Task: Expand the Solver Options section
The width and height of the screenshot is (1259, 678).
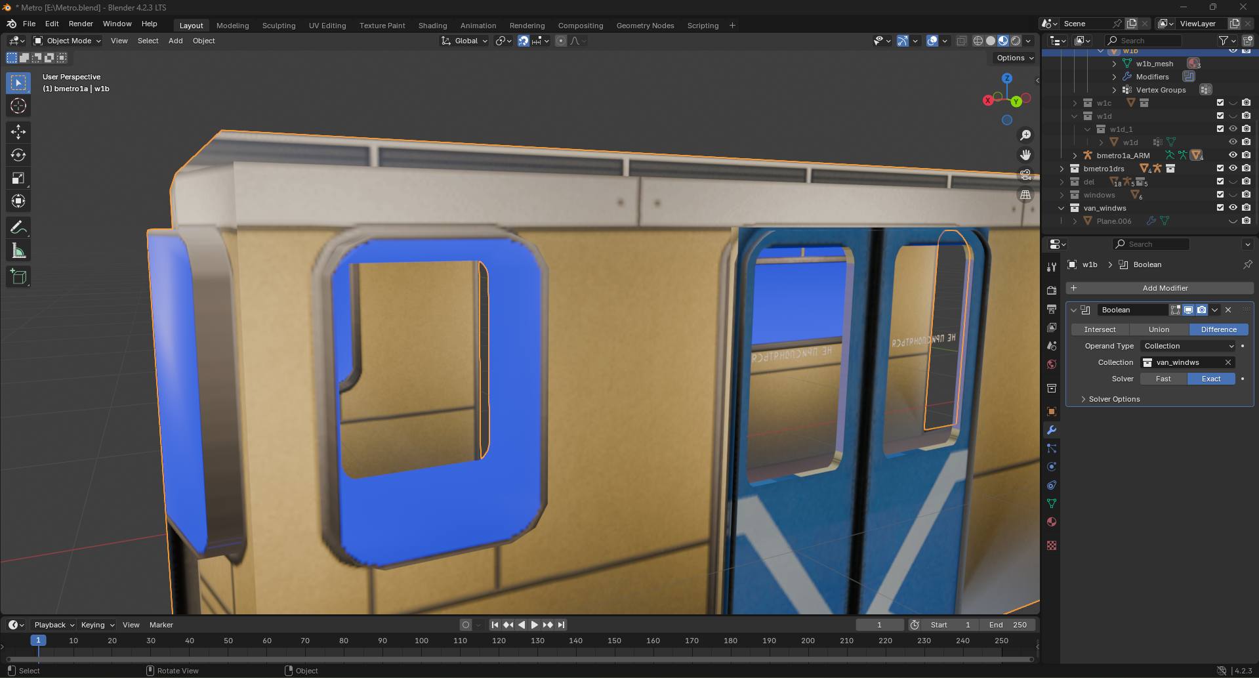Action: 1114,399
